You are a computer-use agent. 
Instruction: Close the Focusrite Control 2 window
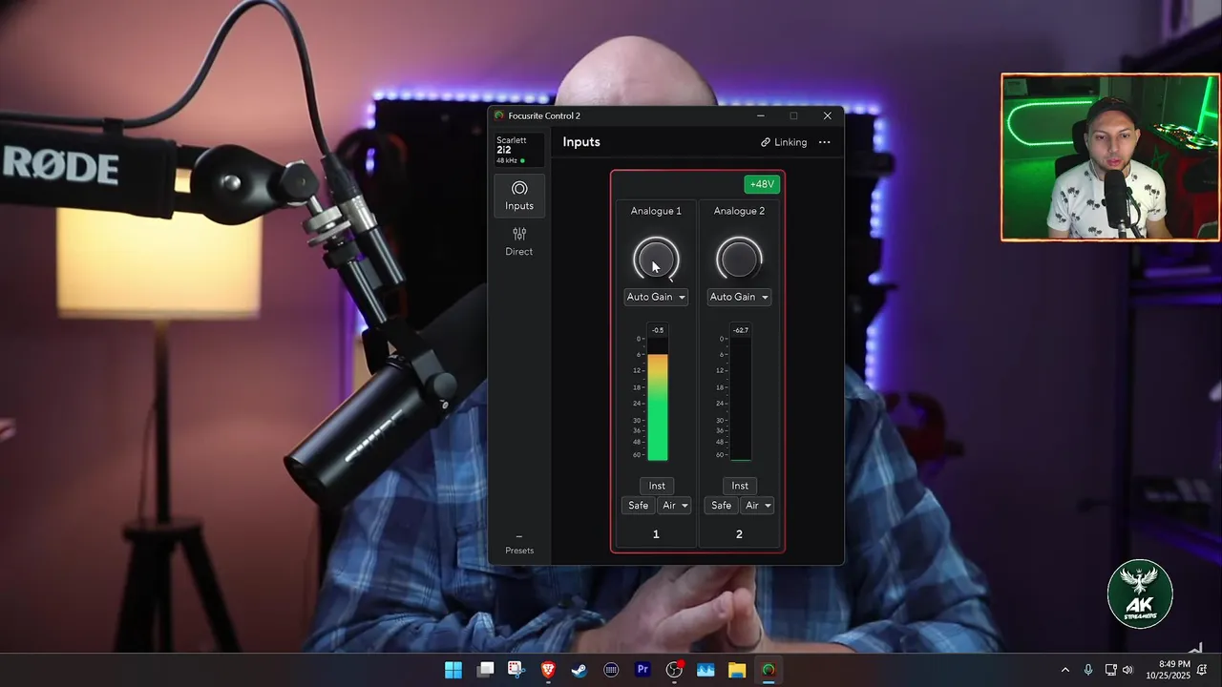pyautogui.click(x=827, y=115)
